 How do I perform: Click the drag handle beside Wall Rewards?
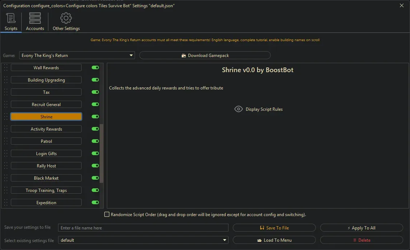pos(6,68)
